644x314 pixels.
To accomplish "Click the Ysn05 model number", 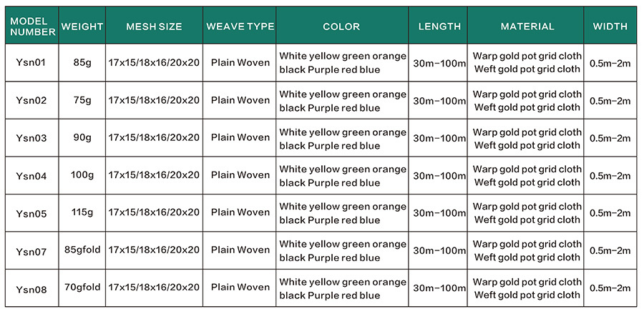I will pyautogui.click(x=31, y=214).
